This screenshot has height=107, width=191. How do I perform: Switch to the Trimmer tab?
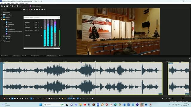click(x=61, y=56)
